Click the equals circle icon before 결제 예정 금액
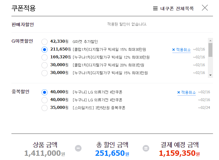 pos(146,148)
